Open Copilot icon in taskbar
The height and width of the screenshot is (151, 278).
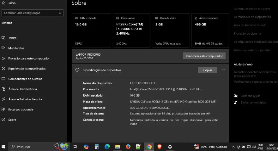point(86,147)
